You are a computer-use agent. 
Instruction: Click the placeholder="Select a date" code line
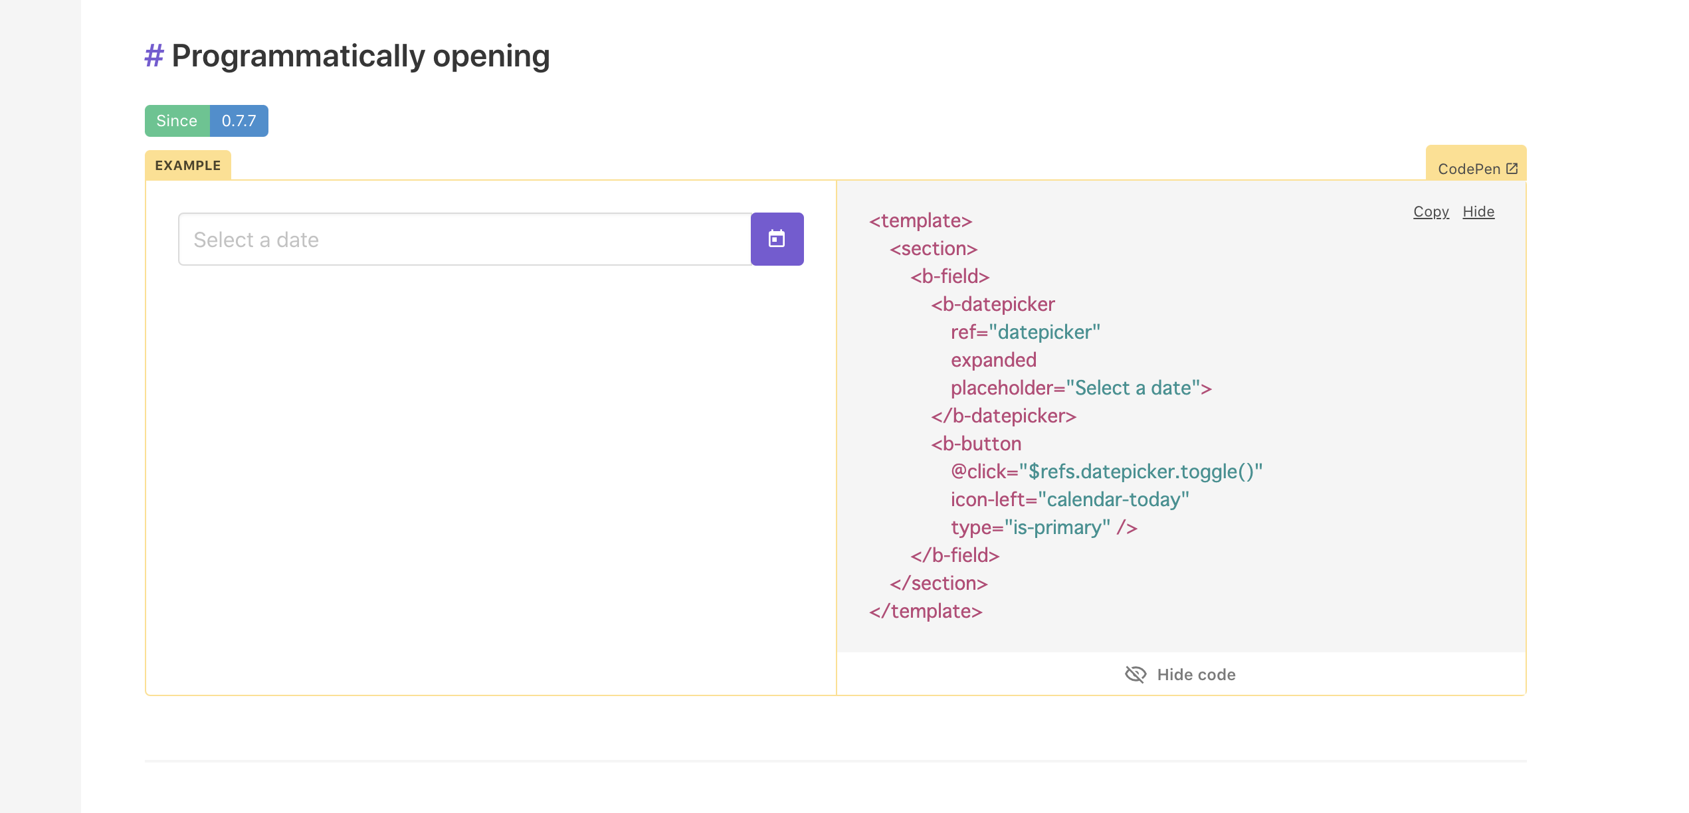point(1081,388)
